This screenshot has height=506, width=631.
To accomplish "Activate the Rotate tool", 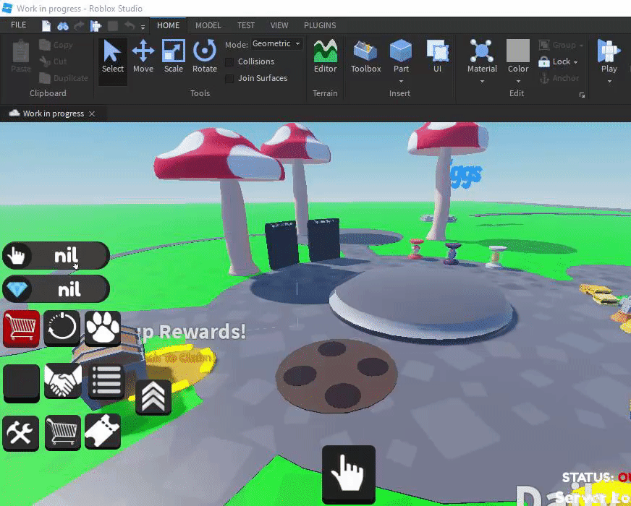I will [x=205, y=56].
